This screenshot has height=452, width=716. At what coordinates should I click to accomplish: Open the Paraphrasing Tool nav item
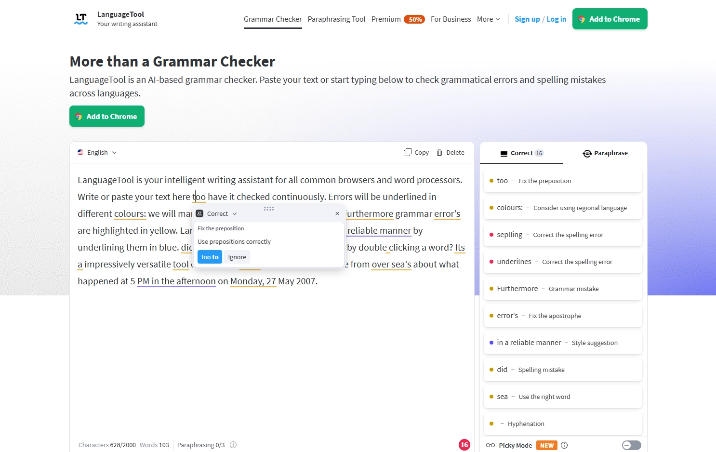click(336, 19)
